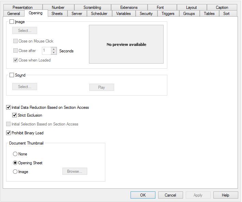The width and height of the screenshot is (242, 202).
Task: Open the Security tab
Action: click(x=146, y=14)
